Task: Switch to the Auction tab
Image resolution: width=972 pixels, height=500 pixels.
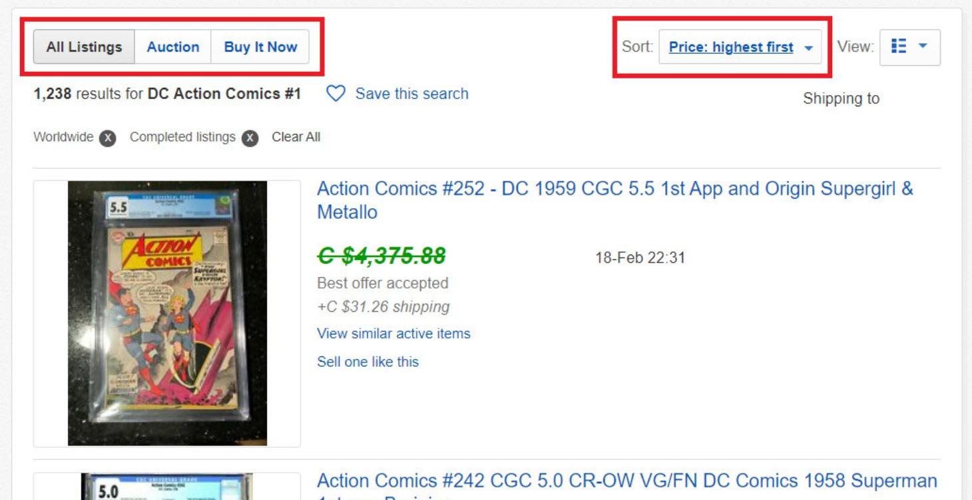Action: click(x=172, y=47)
